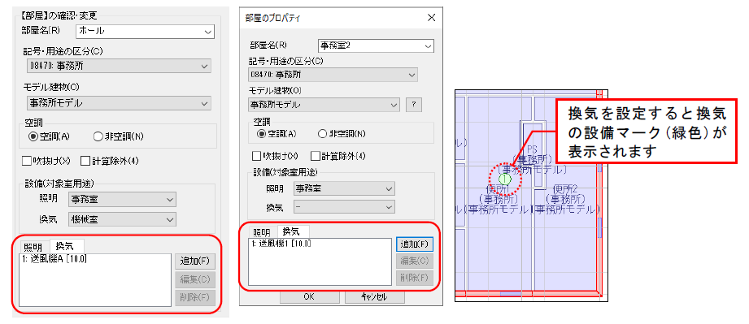The height and width of the screenshot is (324, 749).
Task: Close the 部屋のプロパティ dialog
Action: pos(431,18)
